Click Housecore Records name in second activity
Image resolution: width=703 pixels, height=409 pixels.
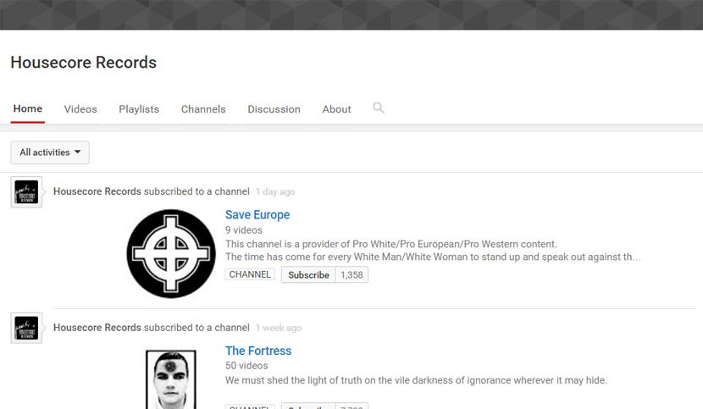97,328
